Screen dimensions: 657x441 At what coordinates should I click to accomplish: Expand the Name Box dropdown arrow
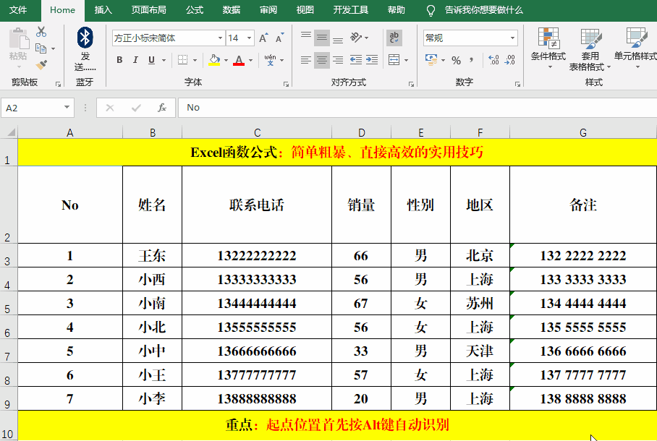67,108
